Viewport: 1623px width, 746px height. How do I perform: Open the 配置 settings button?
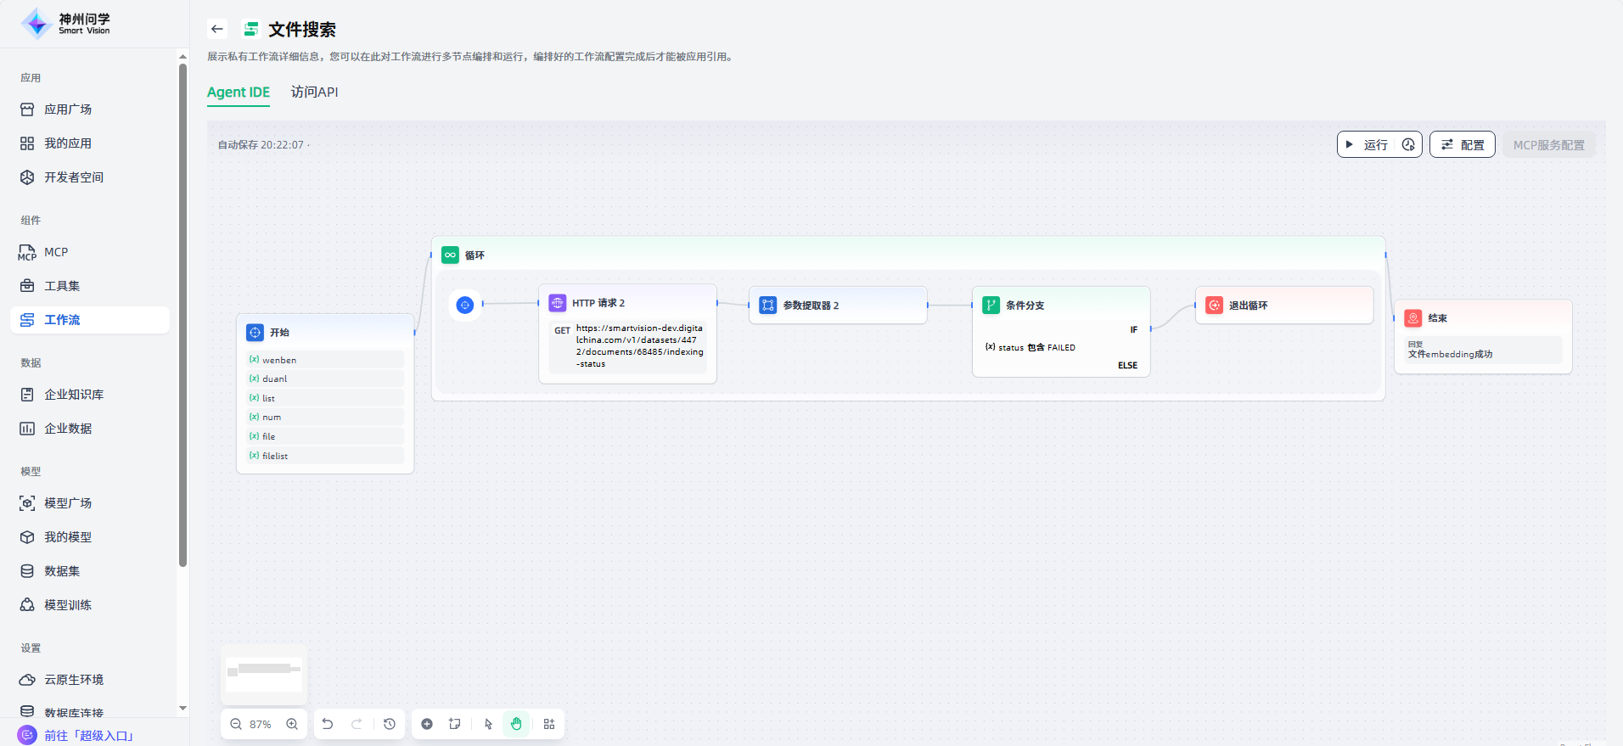(1462, 144)
